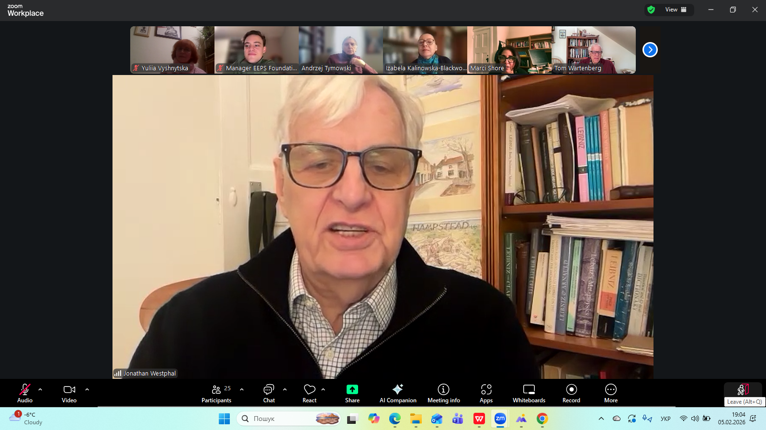Open the Apps panel
The height and width of the screenshot is (430, 766).
pyautogui.click(x=486, y=393)
